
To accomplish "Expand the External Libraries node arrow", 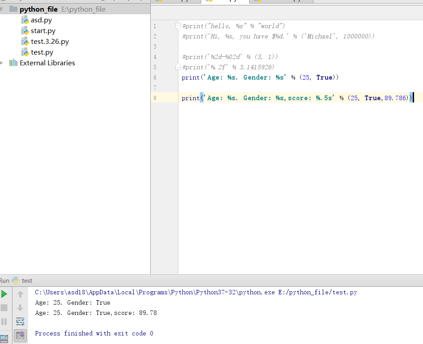I will (2, 63).
